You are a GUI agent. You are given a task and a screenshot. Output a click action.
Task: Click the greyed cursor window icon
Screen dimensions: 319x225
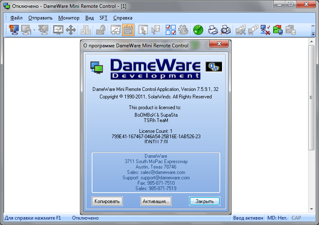point(156,30)
